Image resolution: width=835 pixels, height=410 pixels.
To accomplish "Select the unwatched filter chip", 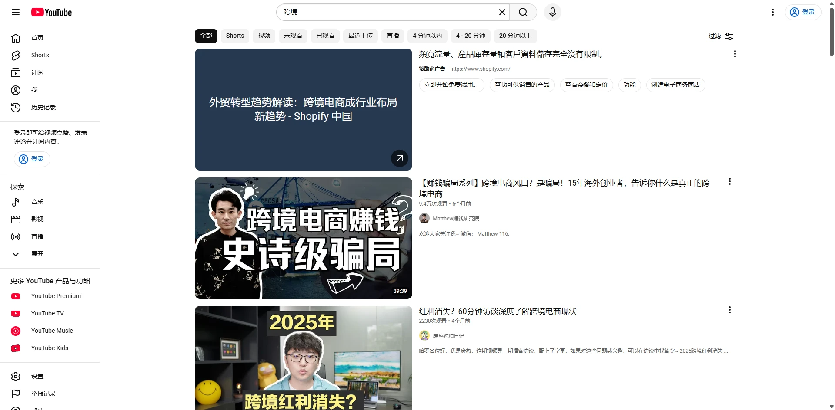I will coord(293,36).
